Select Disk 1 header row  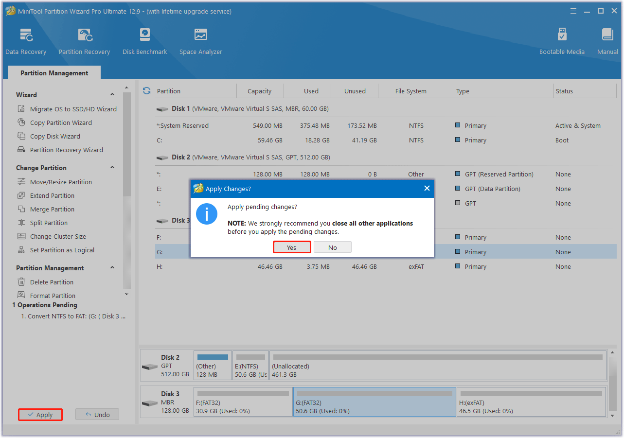[387, 109]
